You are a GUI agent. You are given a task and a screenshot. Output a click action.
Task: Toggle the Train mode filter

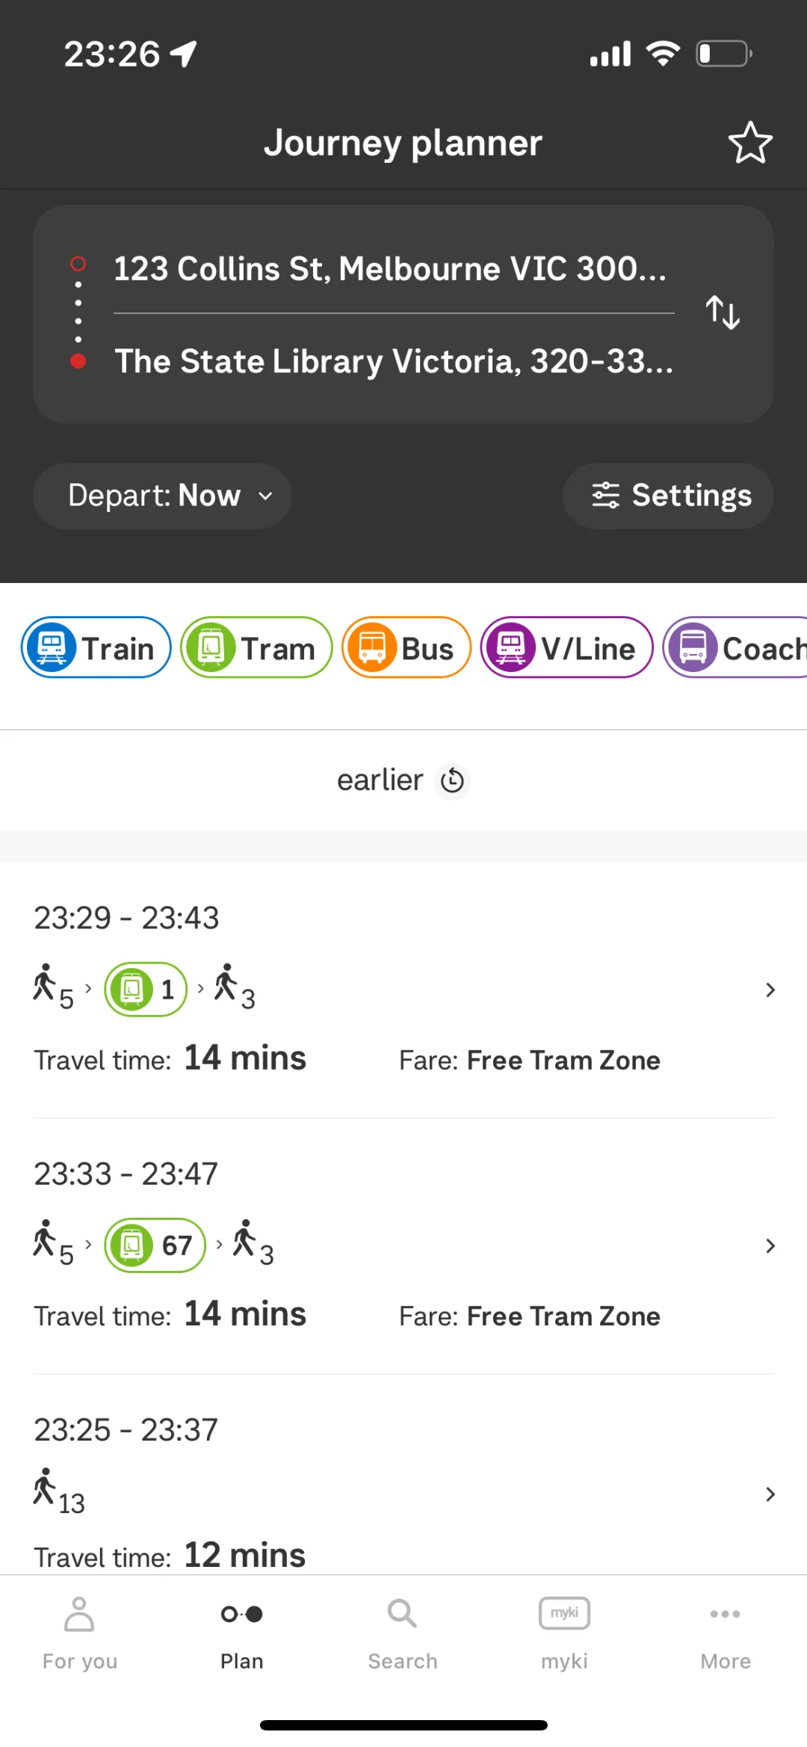click(96, 648)
